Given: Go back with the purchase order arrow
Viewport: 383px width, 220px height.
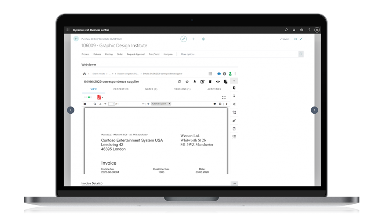Looking at the screenshot, I should click(x=76, y=38).
